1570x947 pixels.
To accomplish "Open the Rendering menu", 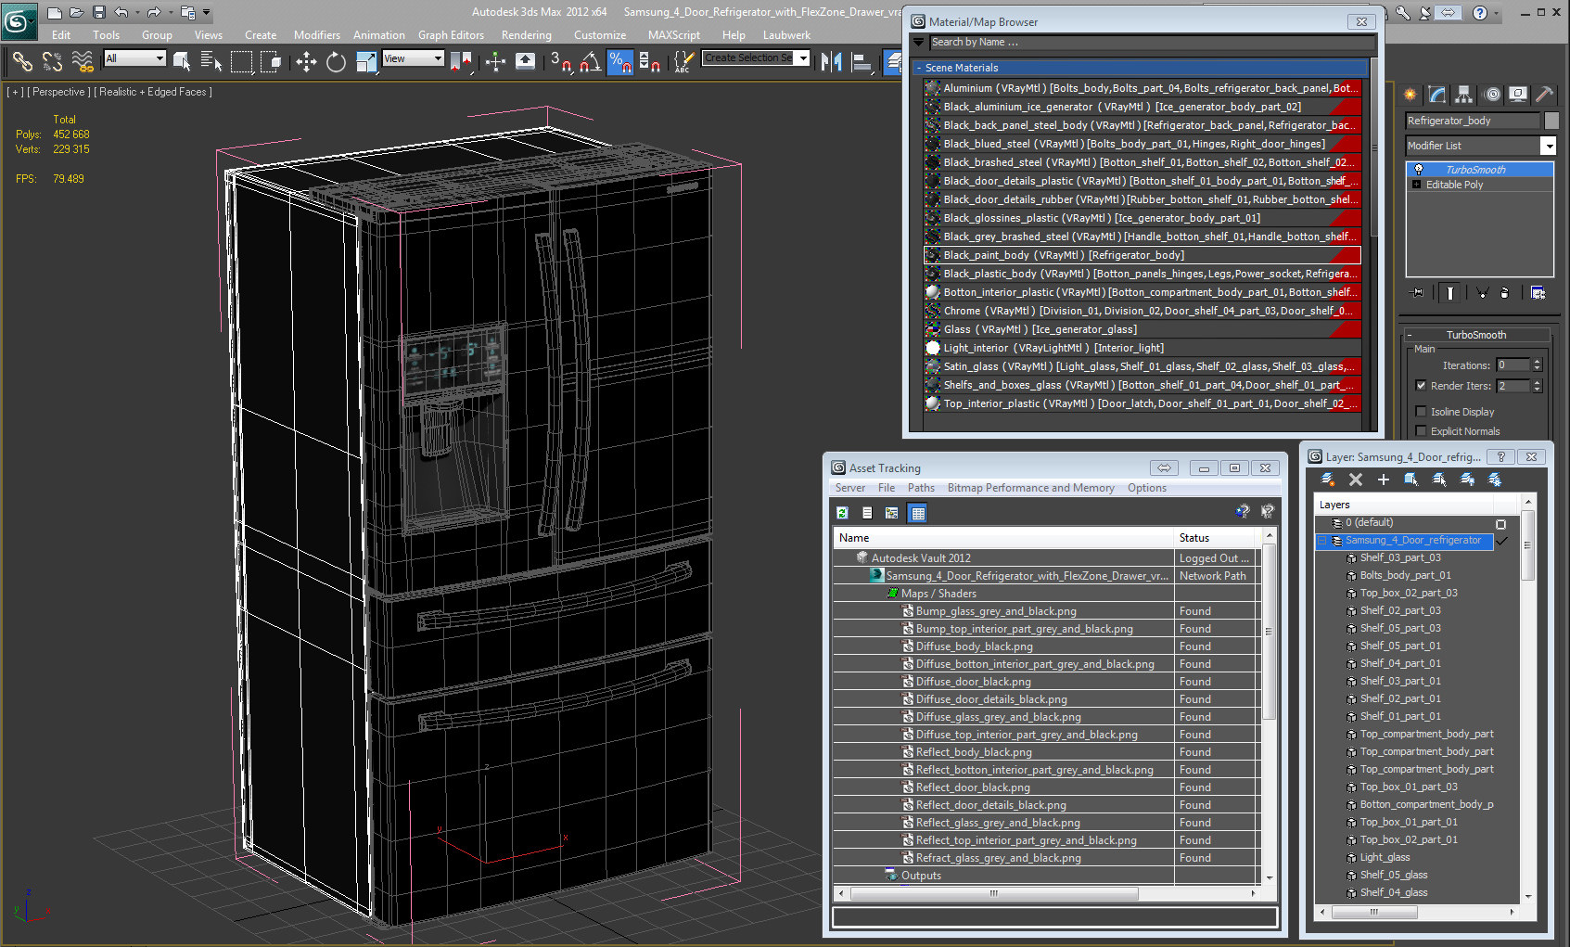I will (x=527, y=35).
